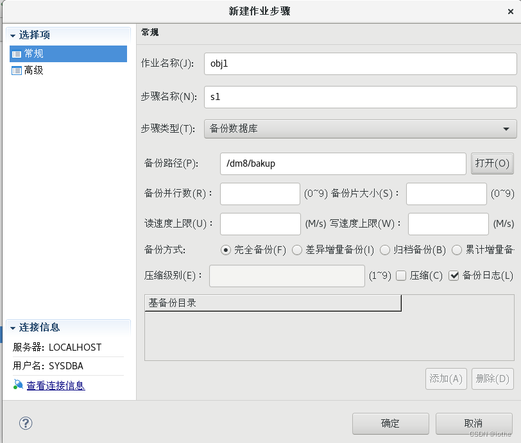Click the 删除(D) button

492,379
